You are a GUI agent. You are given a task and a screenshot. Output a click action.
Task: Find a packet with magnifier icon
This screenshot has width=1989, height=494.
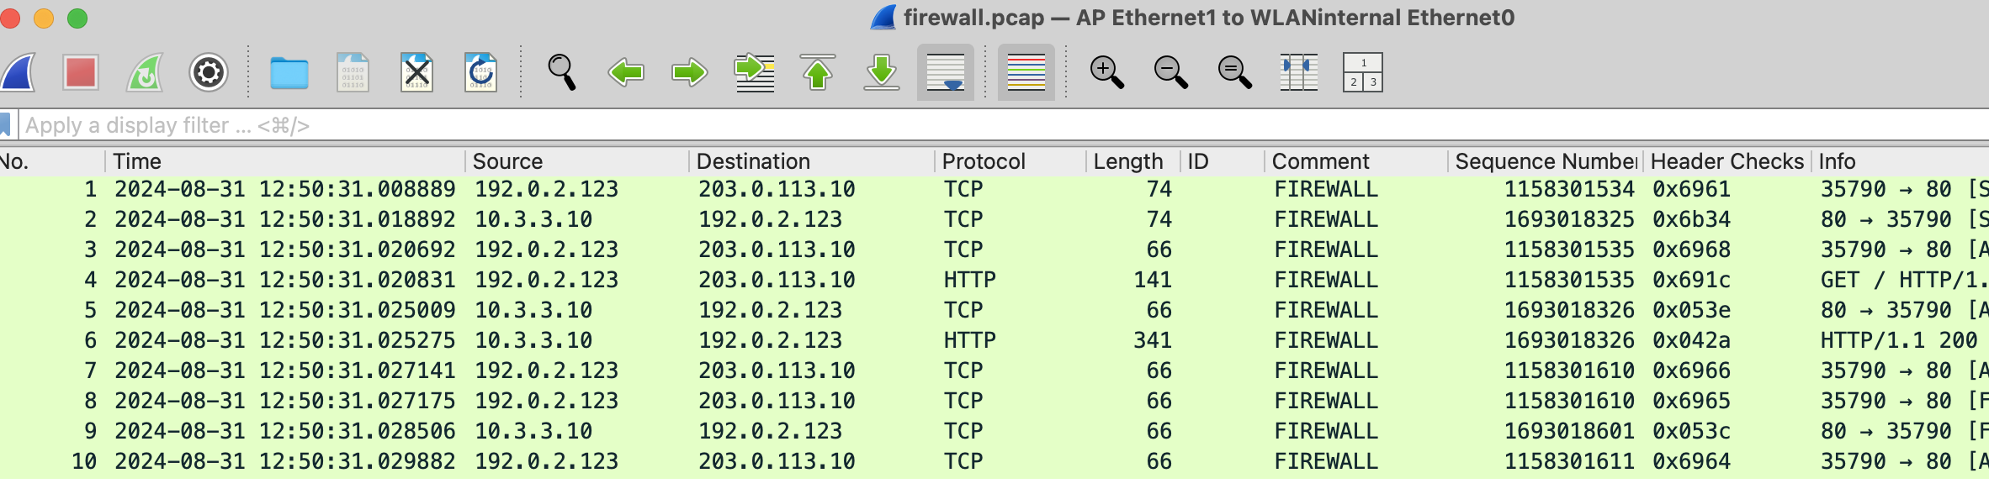tap(561, 72)
